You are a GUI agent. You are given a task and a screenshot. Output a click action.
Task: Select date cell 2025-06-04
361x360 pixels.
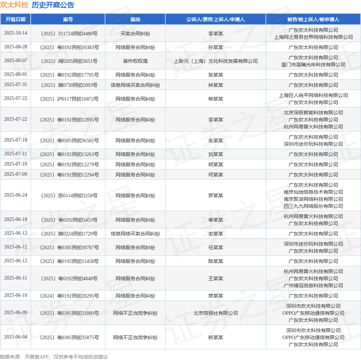click(x=16, y=337)
